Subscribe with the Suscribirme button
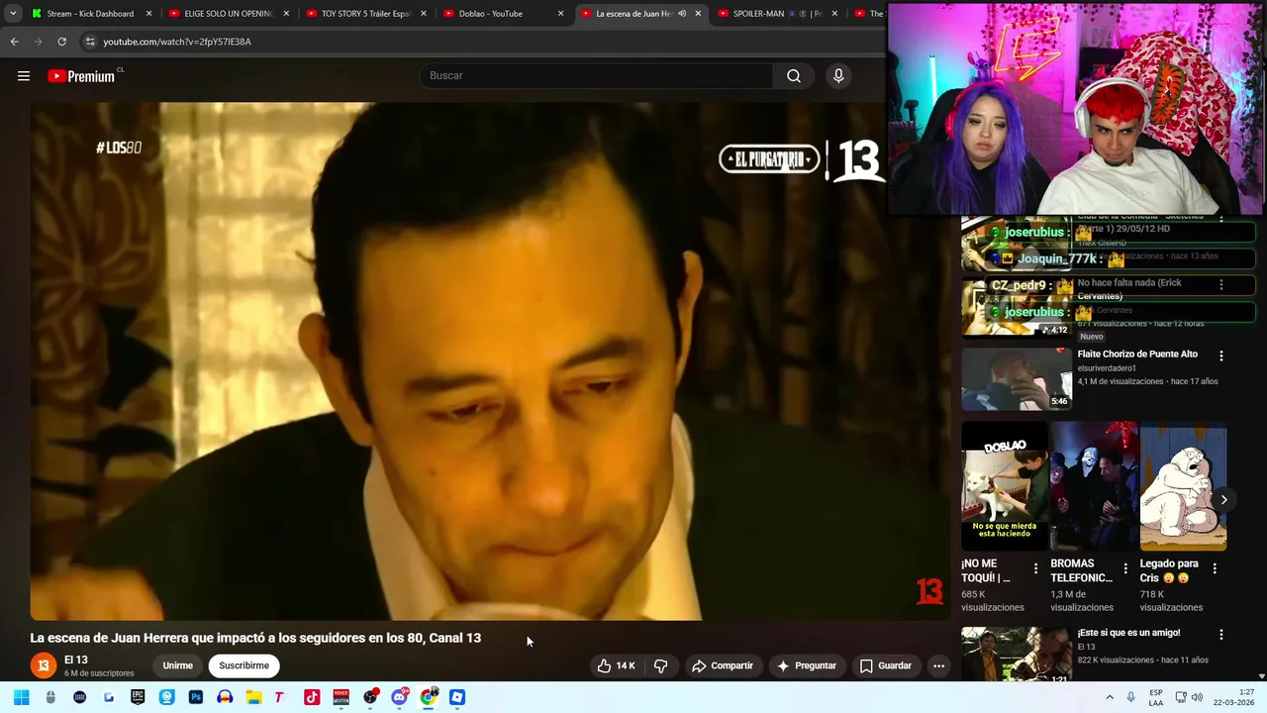This screenshot has width=1267, height=713. pyautogui.click(x=244, y=665)
